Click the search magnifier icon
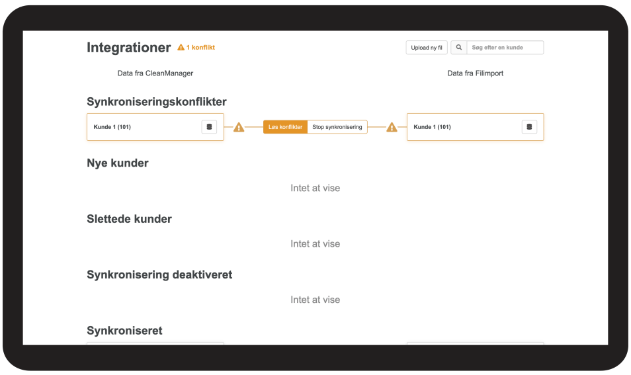This screenshot has height=375, width=631. pyautogui.click(x=459, y=48)
